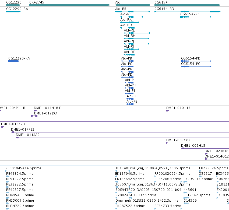Select the Ald-RI transcript label
The width and height of the screenshot is (229, 210).
tap(129, 47)
